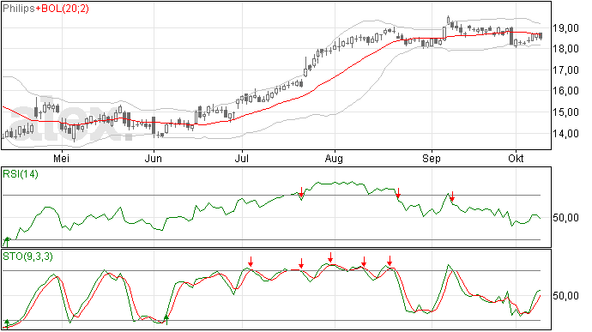Select the Aug month label
Screen dimensions: 592x332
pos(334,158)
